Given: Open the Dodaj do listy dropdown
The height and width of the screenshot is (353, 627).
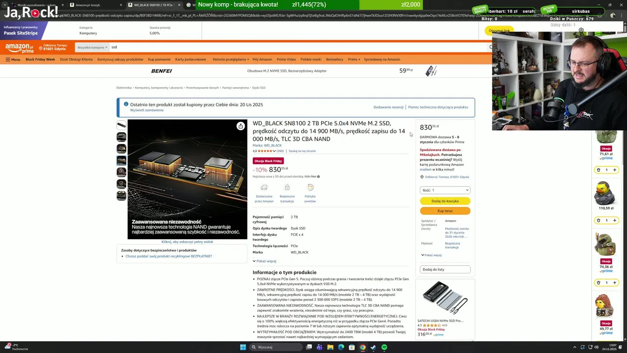Looking at the screenshot, I should 445,269.
